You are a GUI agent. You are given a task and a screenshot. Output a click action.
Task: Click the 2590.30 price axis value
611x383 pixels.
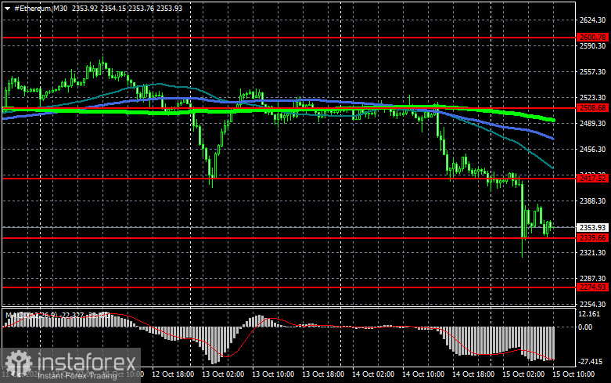click(592, 46)
